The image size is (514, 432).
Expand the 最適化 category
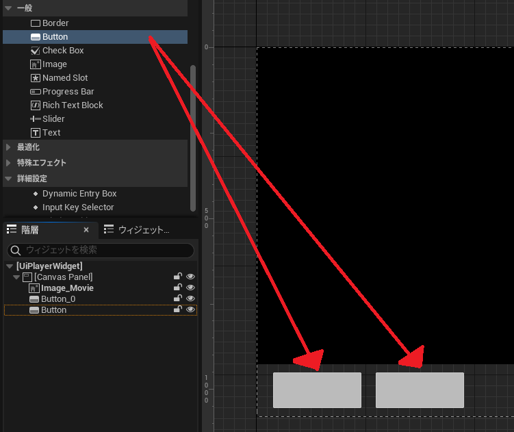8,147
